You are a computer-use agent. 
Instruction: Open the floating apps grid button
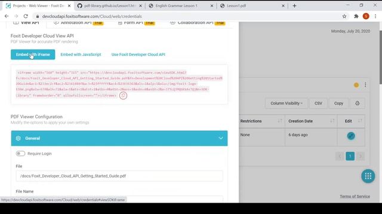pos(368,176)
